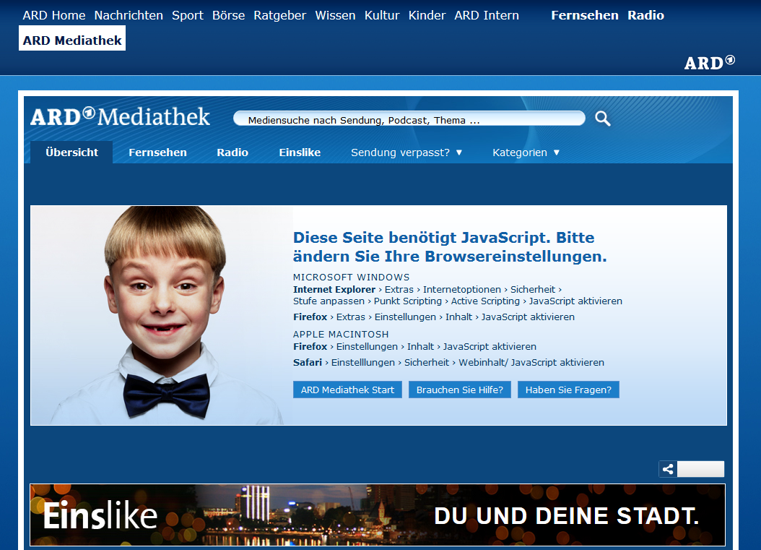Expand the Kategorien dropdown

point(526,152)
